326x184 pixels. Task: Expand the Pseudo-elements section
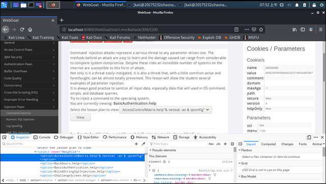151,150
